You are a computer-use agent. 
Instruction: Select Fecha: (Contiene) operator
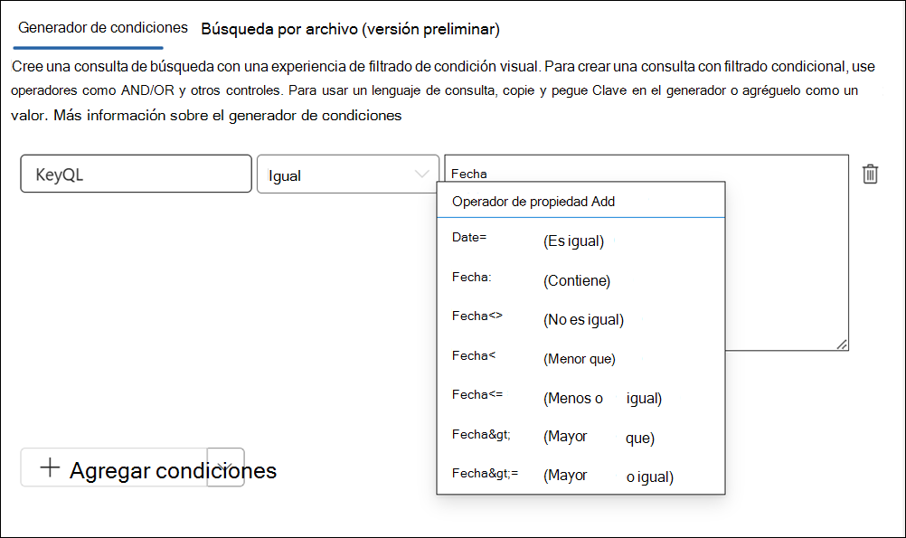543,277
